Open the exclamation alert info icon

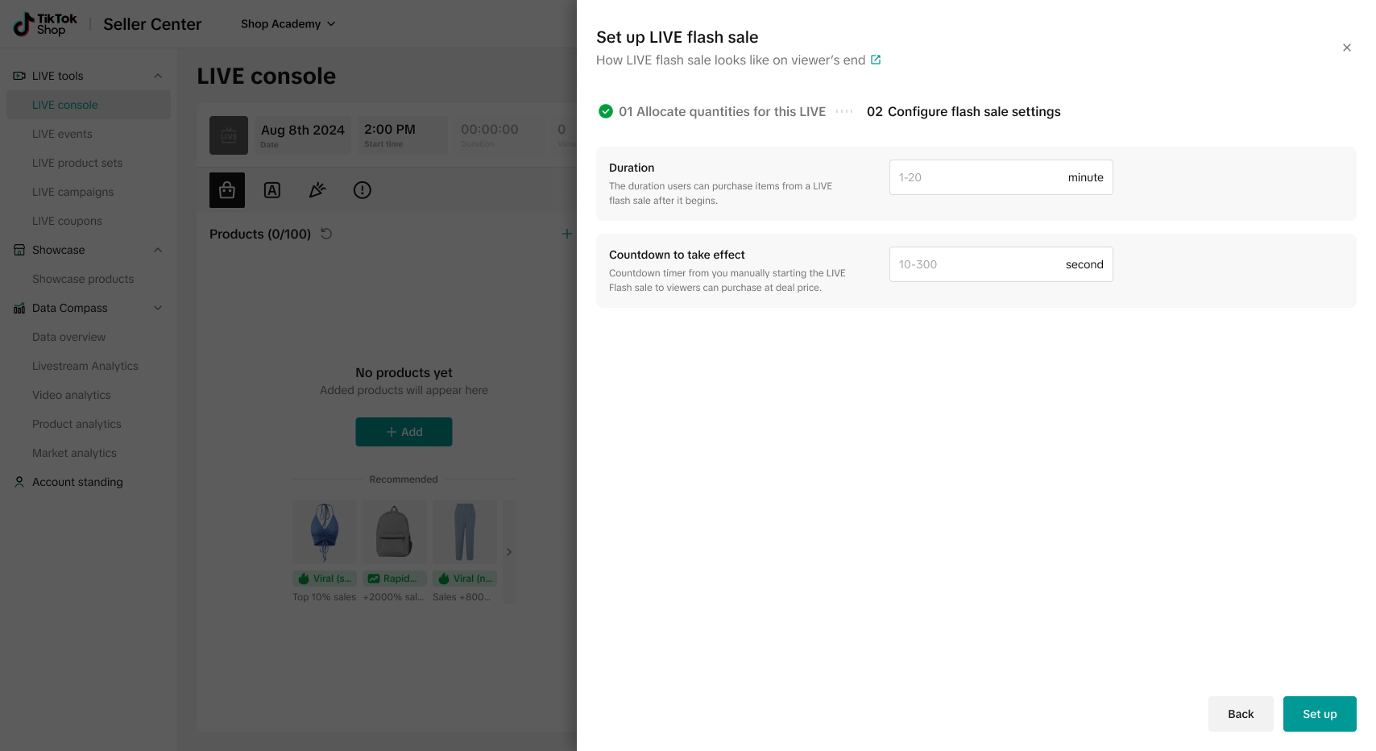(363, 190)
